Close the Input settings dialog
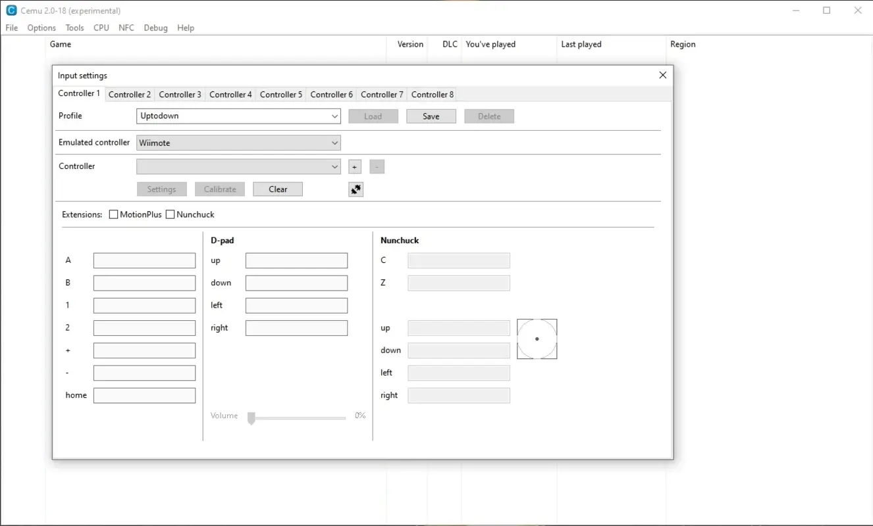This screenshot has width=873, height=526. (x=662, y=75)
